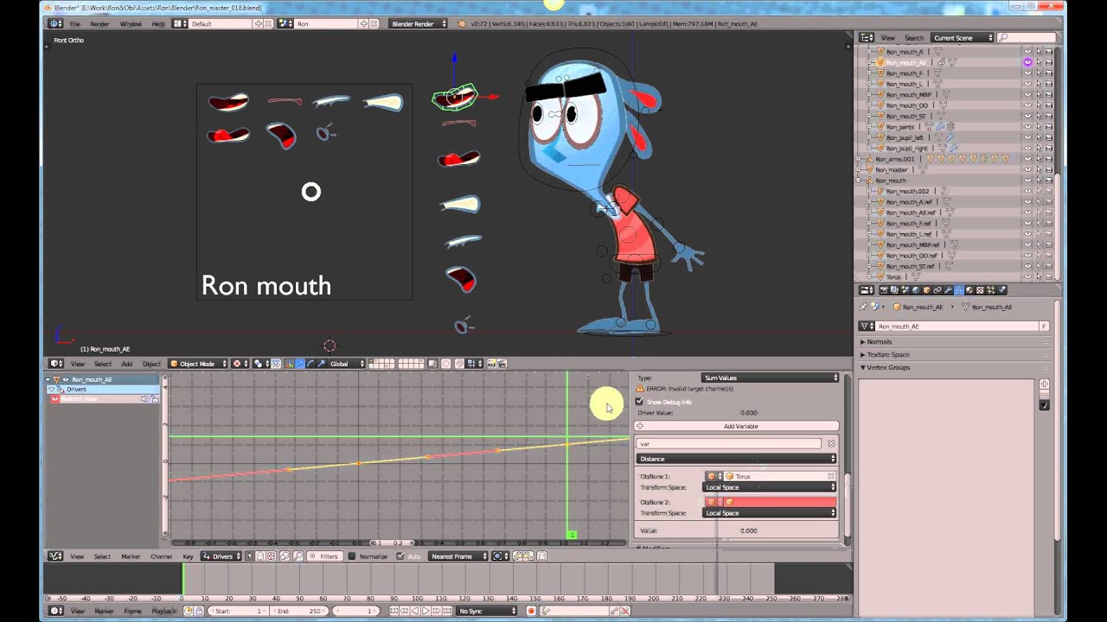1107x622 pixels.
Task: Open the driver Type Sum Values dropdown
Action: (769, 378)
